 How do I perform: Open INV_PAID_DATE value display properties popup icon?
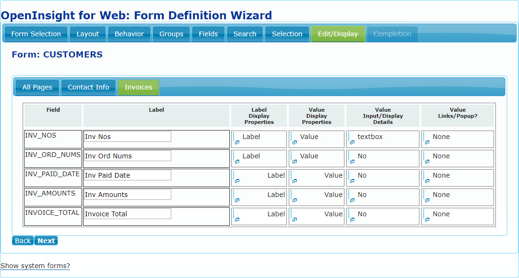click(x=294, y=181)
